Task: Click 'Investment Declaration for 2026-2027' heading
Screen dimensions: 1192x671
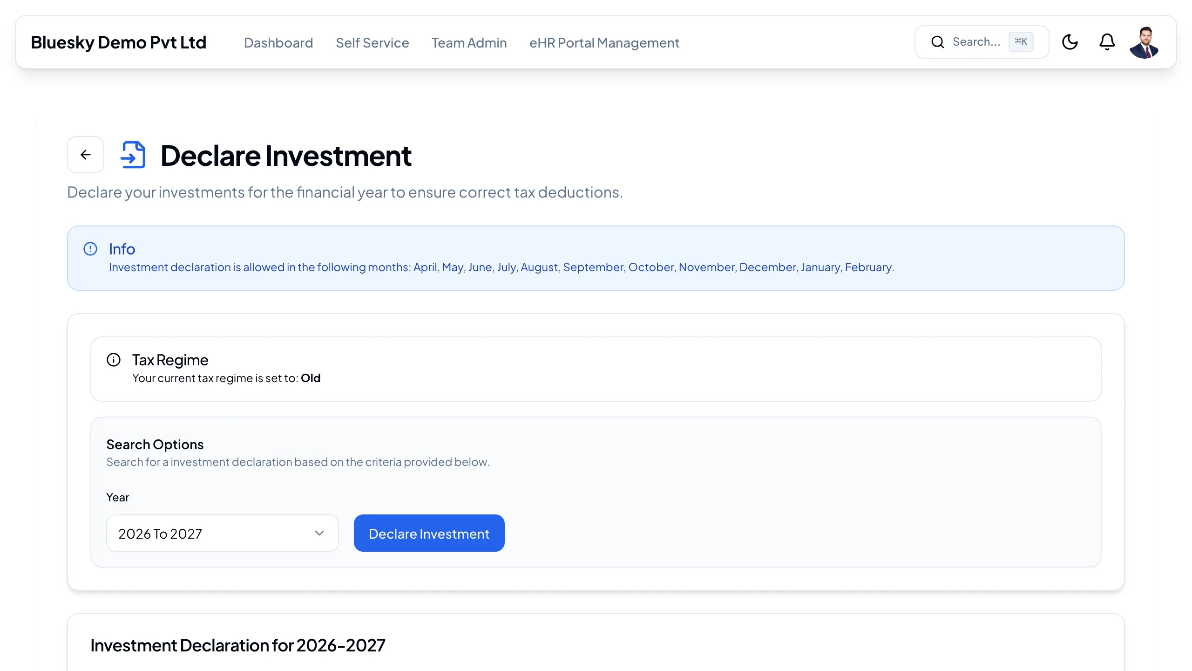Action: point(238,645)
